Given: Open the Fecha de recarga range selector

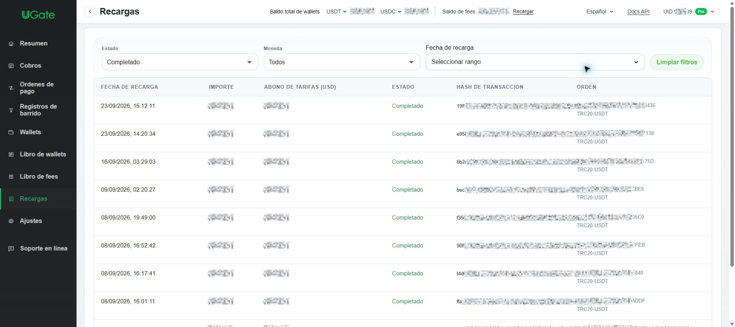Looking at the screenshot, I should tap(535, 62).
